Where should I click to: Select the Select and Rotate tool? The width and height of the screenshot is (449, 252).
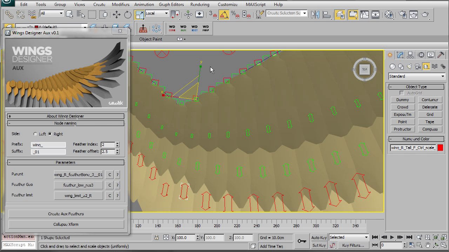click(128, 14)
